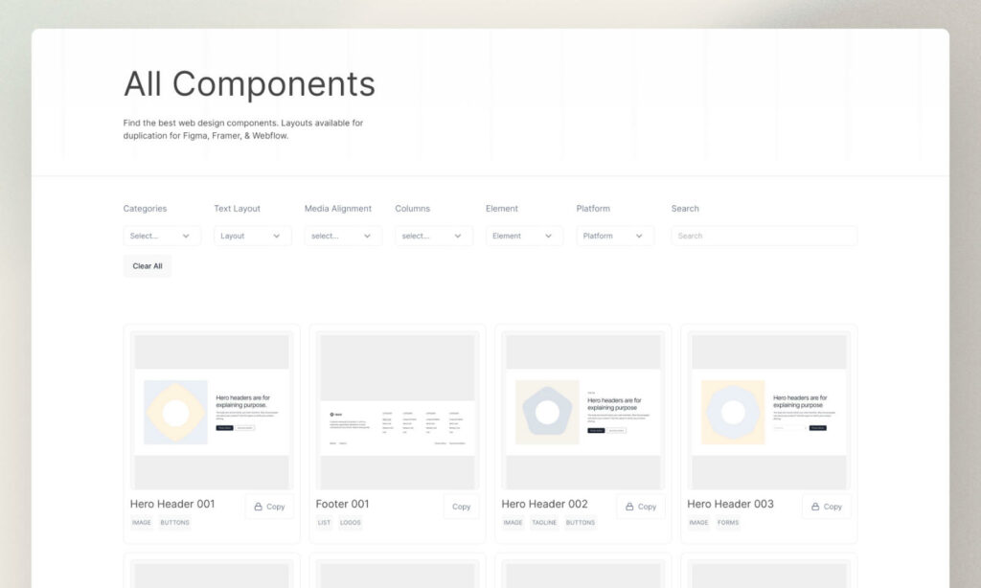Screen dimensions: 981x588
Task: Select the TAGLINE tag under Hero Header 002
Action: pos(544,523)
